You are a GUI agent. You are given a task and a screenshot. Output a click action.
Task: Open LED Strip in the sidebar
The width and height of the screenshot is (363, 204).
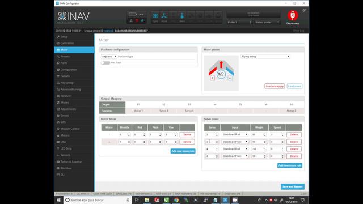[74, 148]
